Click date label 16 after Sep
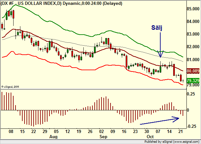 click(x=124, y=132)
